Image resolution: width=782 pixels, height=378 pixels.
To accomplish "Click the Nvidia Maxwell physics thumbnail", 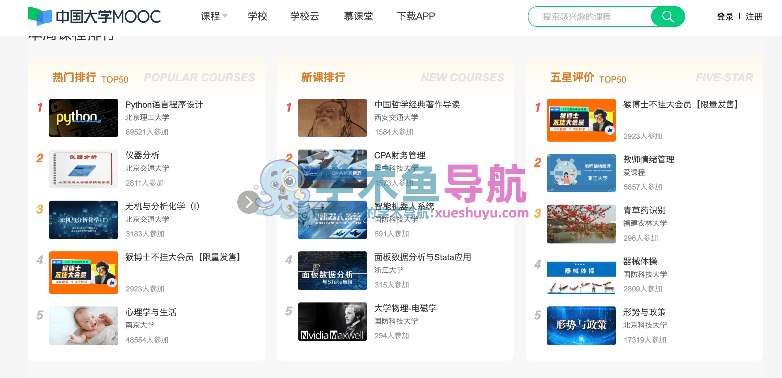I will (332, 322).
